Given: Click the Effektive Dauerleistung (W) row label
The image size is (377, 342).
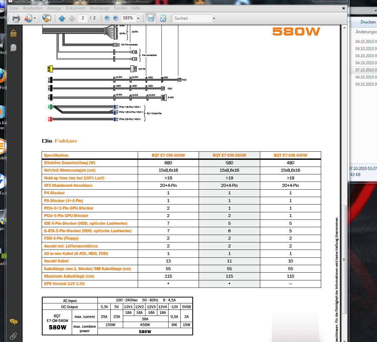Looking at the screenshot, I should pos(70,163).
